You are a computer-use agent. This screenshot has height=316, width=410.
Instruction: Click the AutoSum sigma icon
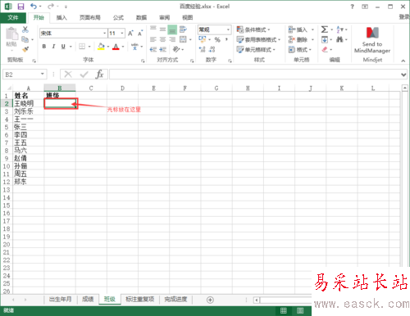(325, 29)
